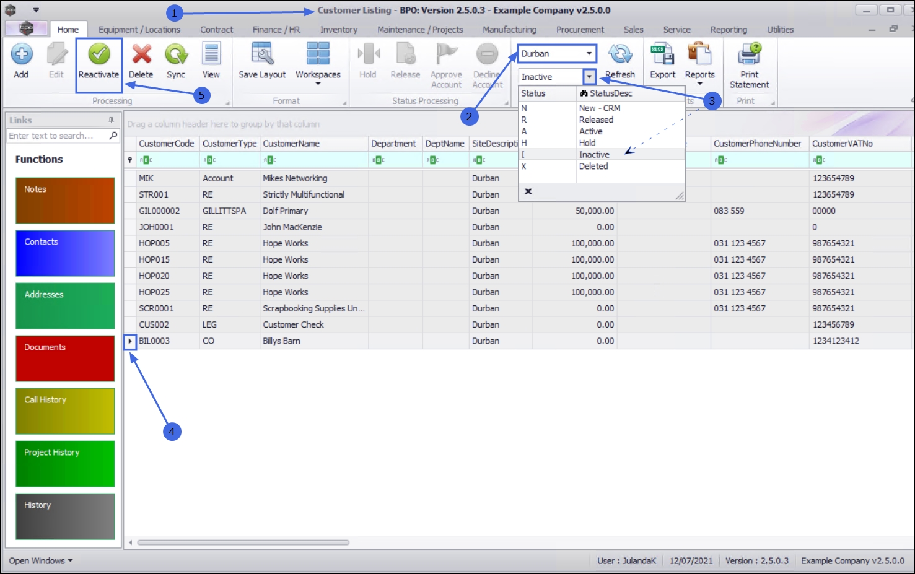Image resolution: width=915 pixels, height=574 pixels.
Task: Expand the Format group launcher
Action: coord(344,102)
